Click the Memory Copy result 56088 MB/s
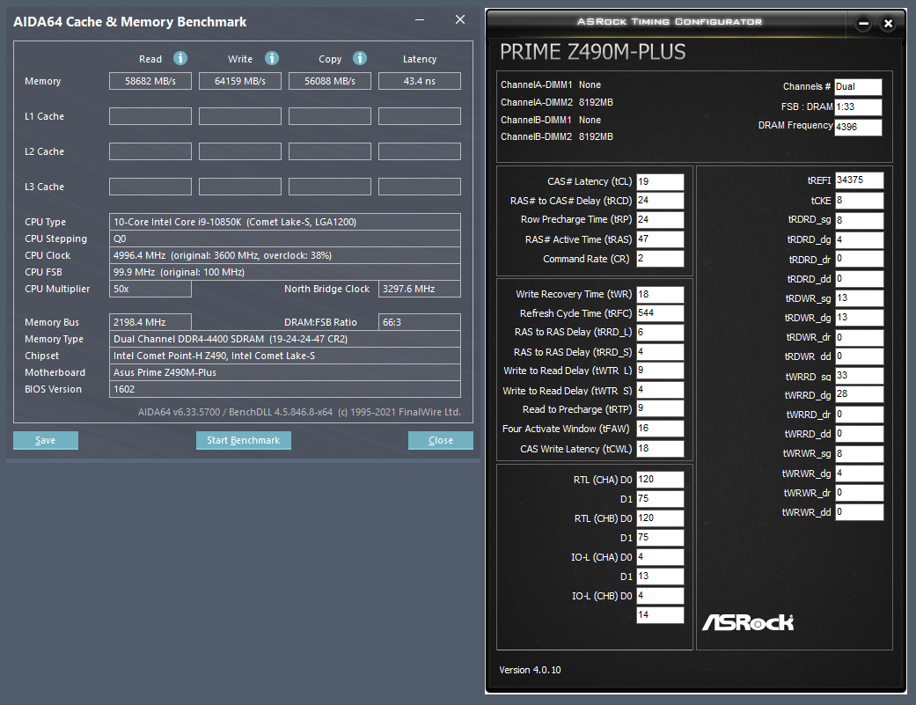This screenshot has height=705, width=916. click(x=330, y=81)
